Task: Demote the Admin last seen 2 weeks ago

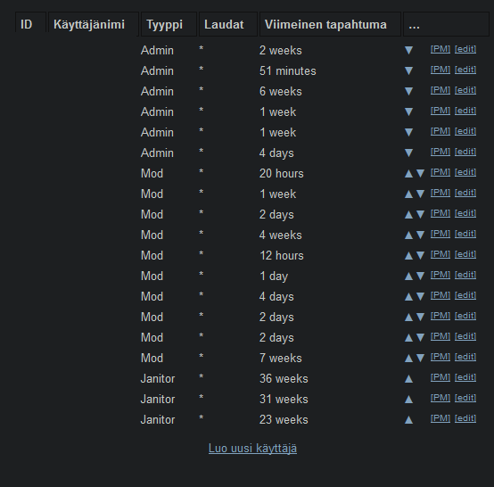Action: pyautogui.click(x=408, y=50)
